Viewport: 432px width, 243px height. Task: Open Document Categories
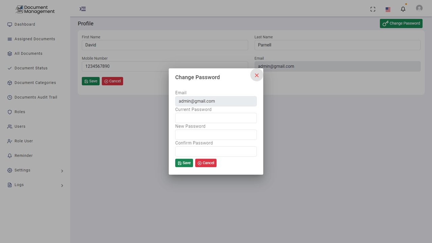click(35, 82)
